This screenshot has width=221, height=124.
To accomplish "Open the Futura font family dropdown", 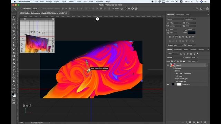I will [x=175, y=19].
